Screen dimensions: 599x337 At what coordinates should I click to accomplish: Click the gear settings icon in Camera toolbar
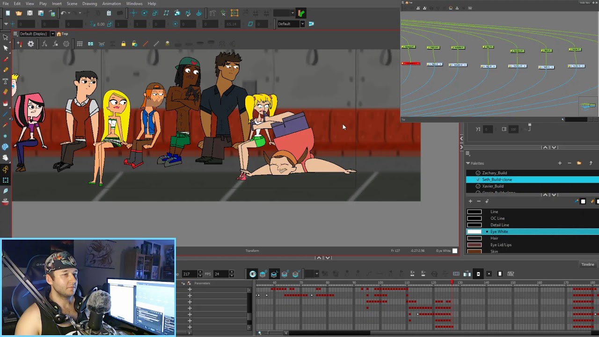31,44
